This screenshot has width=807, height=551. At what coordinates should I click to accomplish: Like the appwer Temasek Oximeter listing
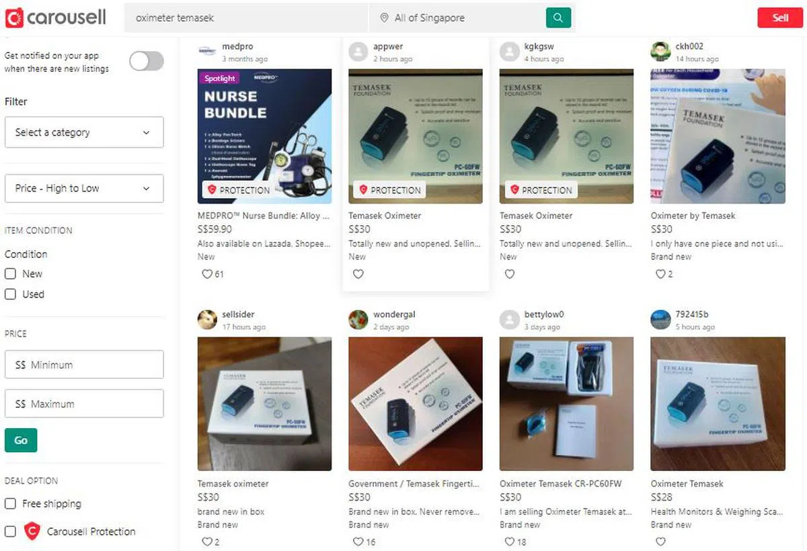click(x=358, y=274)
